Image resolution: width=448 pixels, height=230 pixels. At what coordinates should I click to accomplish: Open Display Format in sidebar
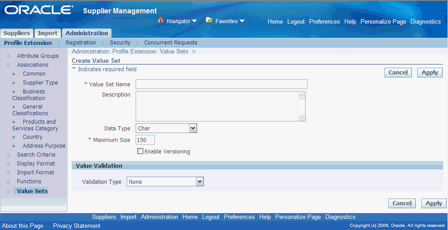(x=36, y=164)
